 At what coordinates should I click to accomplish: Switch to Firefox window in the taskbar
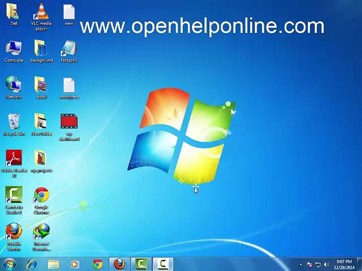coord(119,264)
